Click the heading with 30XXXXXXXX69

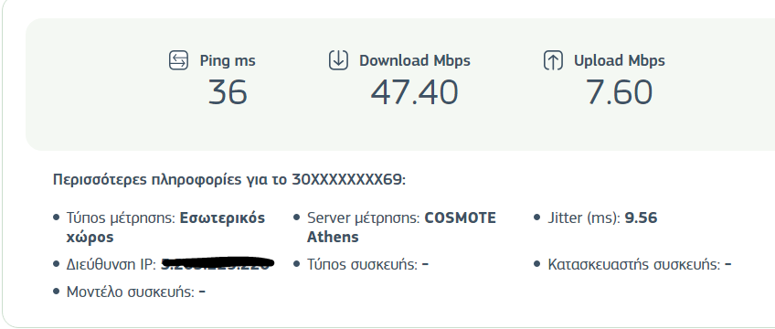click(x=228, y=179)
